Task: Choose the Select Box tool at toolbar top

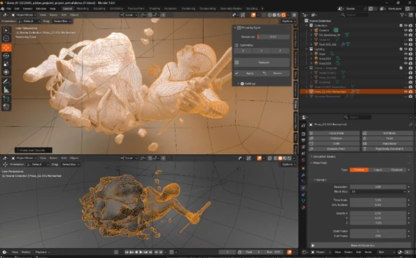Action: coord(6,31)
